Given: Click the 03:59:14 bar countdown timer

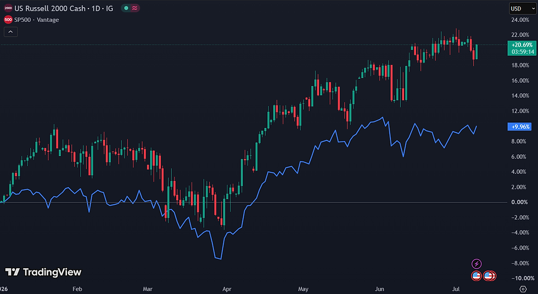Looking at the screenshot, I should pos(522,52).
